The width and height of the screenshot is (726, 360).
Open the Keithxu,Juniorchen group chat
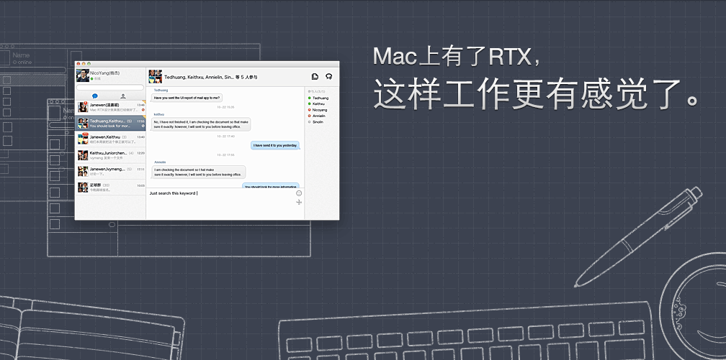pos(111,155)
